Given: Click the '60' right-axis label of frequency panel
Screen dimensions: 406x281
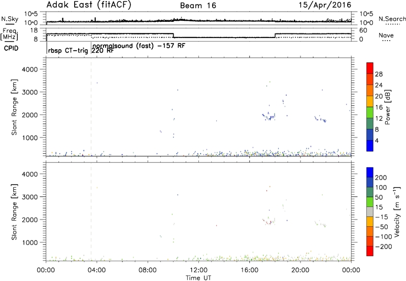Looking at the screenshot, I should 363,30.
